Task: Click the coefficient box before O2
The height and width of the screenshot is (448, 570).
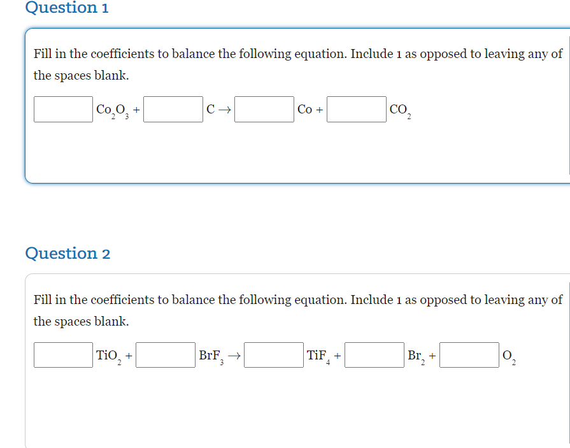Action: tap(469, 355)
